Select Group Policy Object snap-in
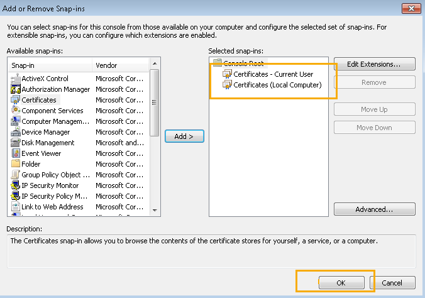The image size is (425, 298). coord(55,175)
